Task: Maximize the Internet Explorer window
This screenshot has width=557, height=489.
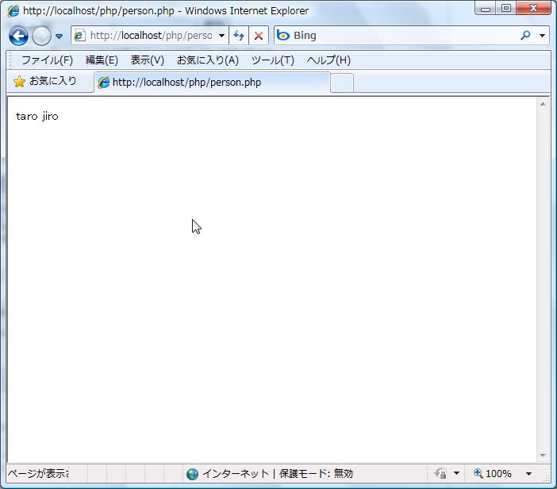Action: pos(506,8)
